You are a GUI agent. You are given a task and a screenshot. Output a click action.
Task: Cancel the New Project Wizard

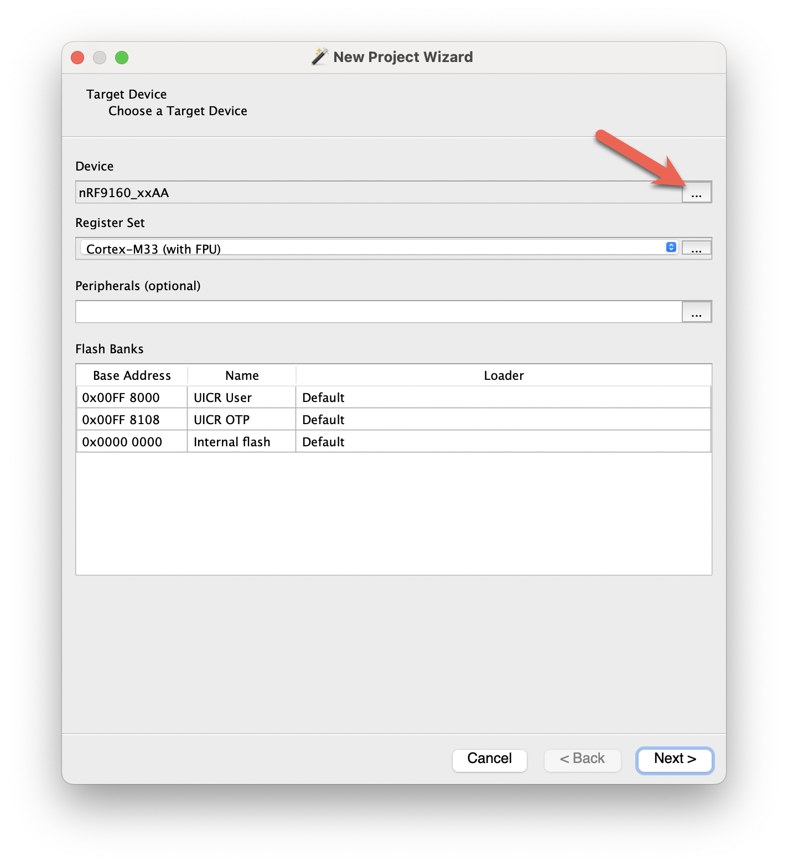pos(489,760)
